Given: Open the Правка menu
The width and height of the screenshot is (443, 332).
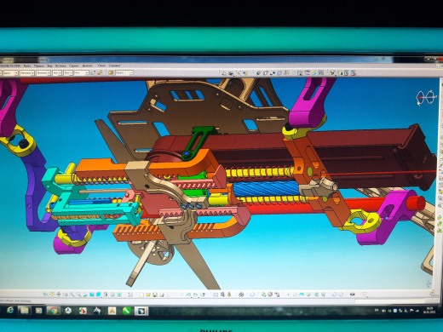Looking at the screenshot, I should 39,66.
